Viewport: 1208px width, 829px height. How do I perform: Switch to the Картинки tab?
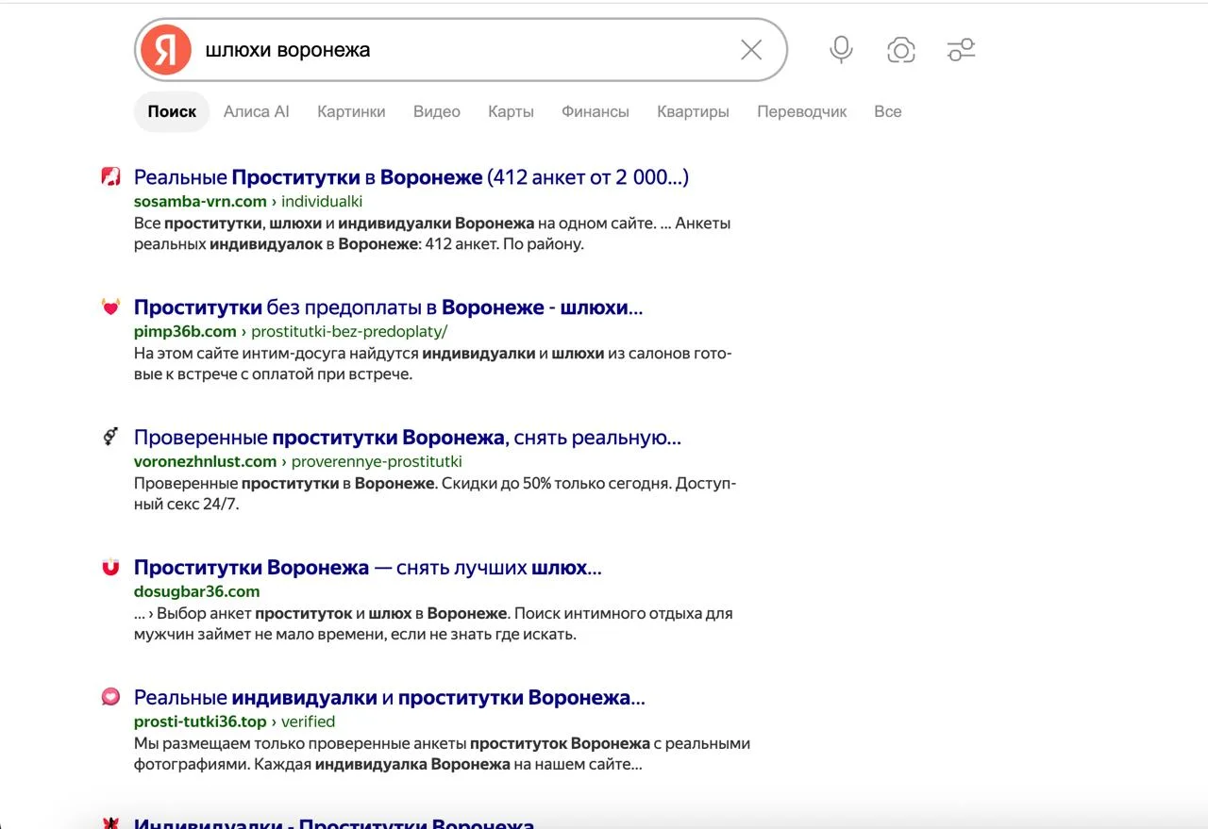pos(351,111)
